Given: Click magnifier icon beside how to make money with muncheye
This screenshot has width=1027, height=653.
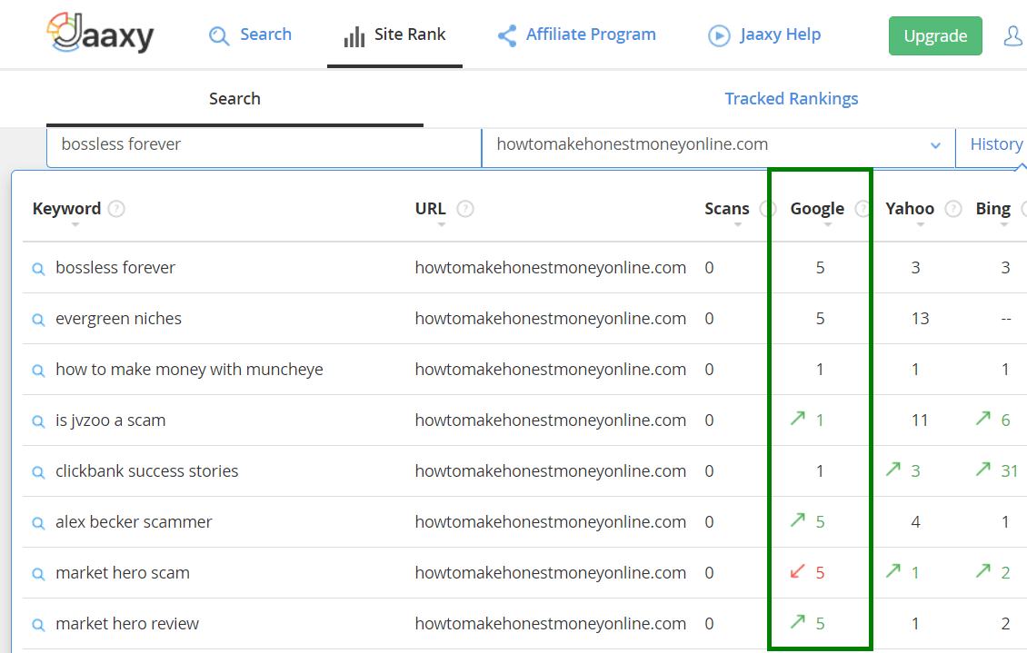Looking at the screenshot, I should (39, 371).
